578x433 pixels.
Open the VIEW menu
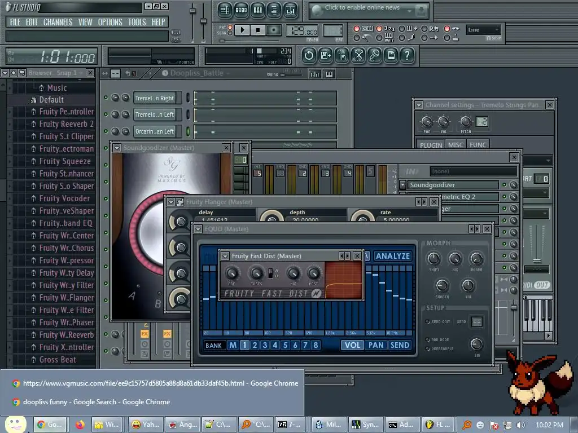[85, 22]
